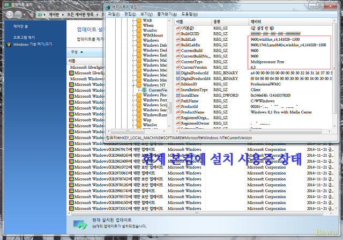
Task: Select the WlanSvc folder icon in tree
Action: click(x=139, y=125)
